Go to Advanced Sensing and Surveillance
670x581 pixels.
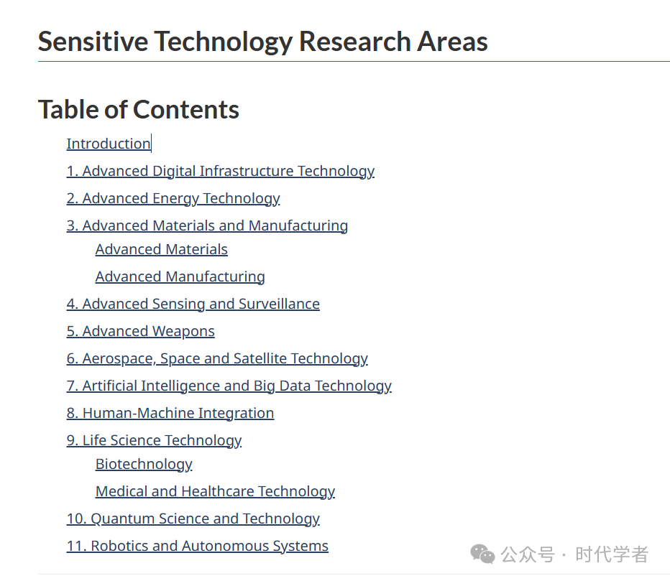point(193,304)
